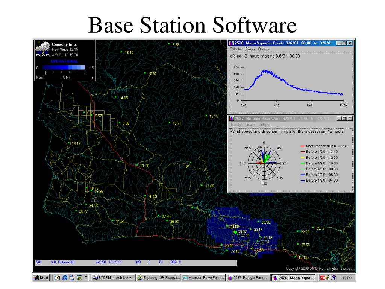Click the Capacity Info. heading

64,44
